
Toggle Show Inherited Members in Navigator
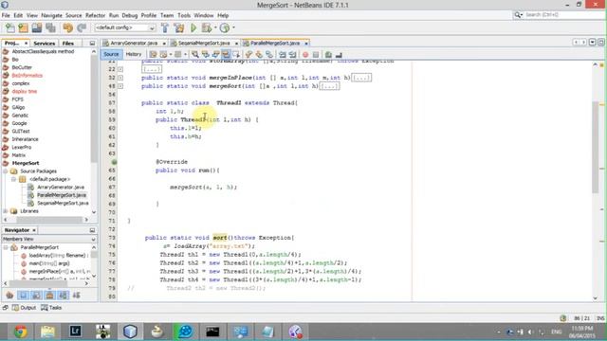[x=9, y=296]
